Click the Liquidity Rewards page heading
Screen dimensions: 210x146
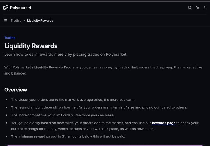(31, 46)
